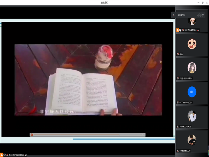The image size is (209, 157).
Task: Click the orange host icon in participant tile
Action: tap(178, 30)
